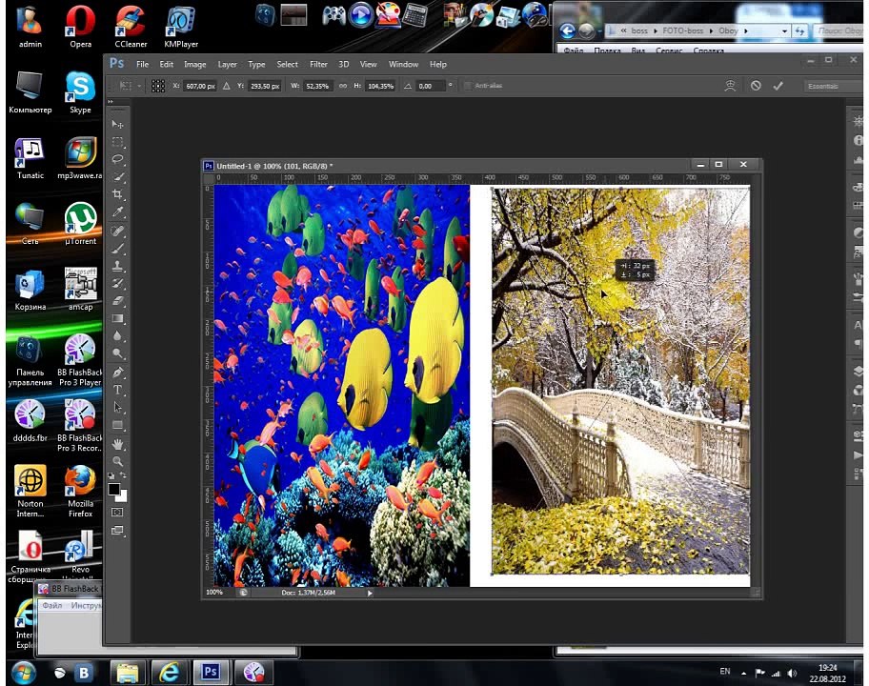Screen dimensions: 869x686
Task: Open the Layer menu
Action: [x=227, y=64]
